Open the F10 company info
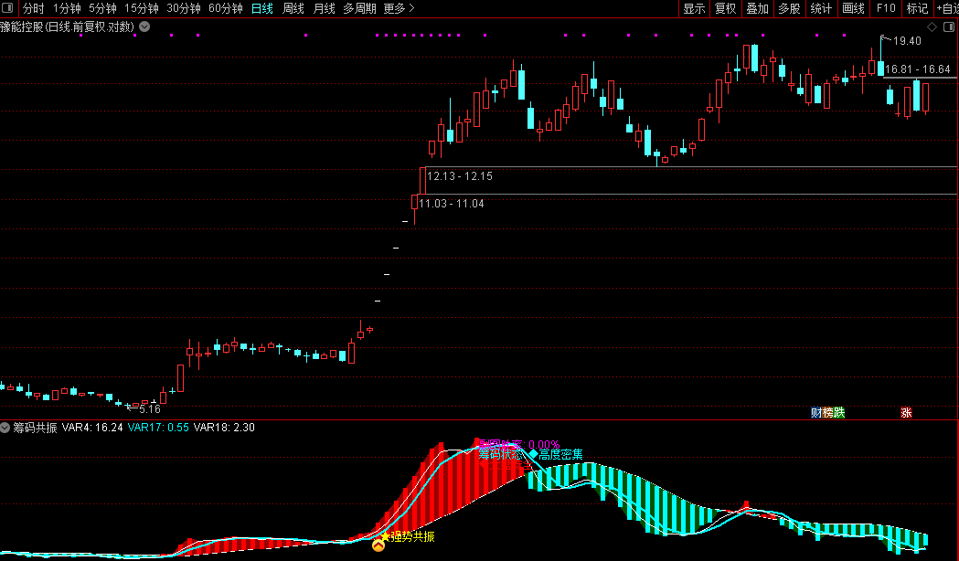The width and height of the screenshot is (959, 561). 886,8
